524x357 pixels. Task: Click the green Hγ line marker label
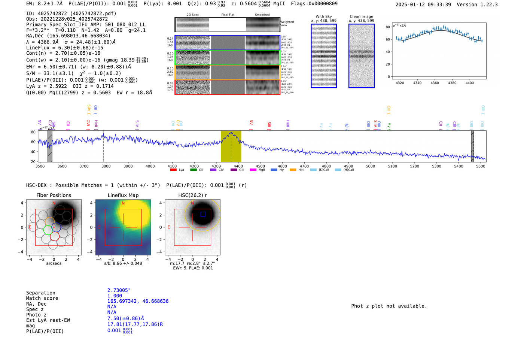pos(389,125)
